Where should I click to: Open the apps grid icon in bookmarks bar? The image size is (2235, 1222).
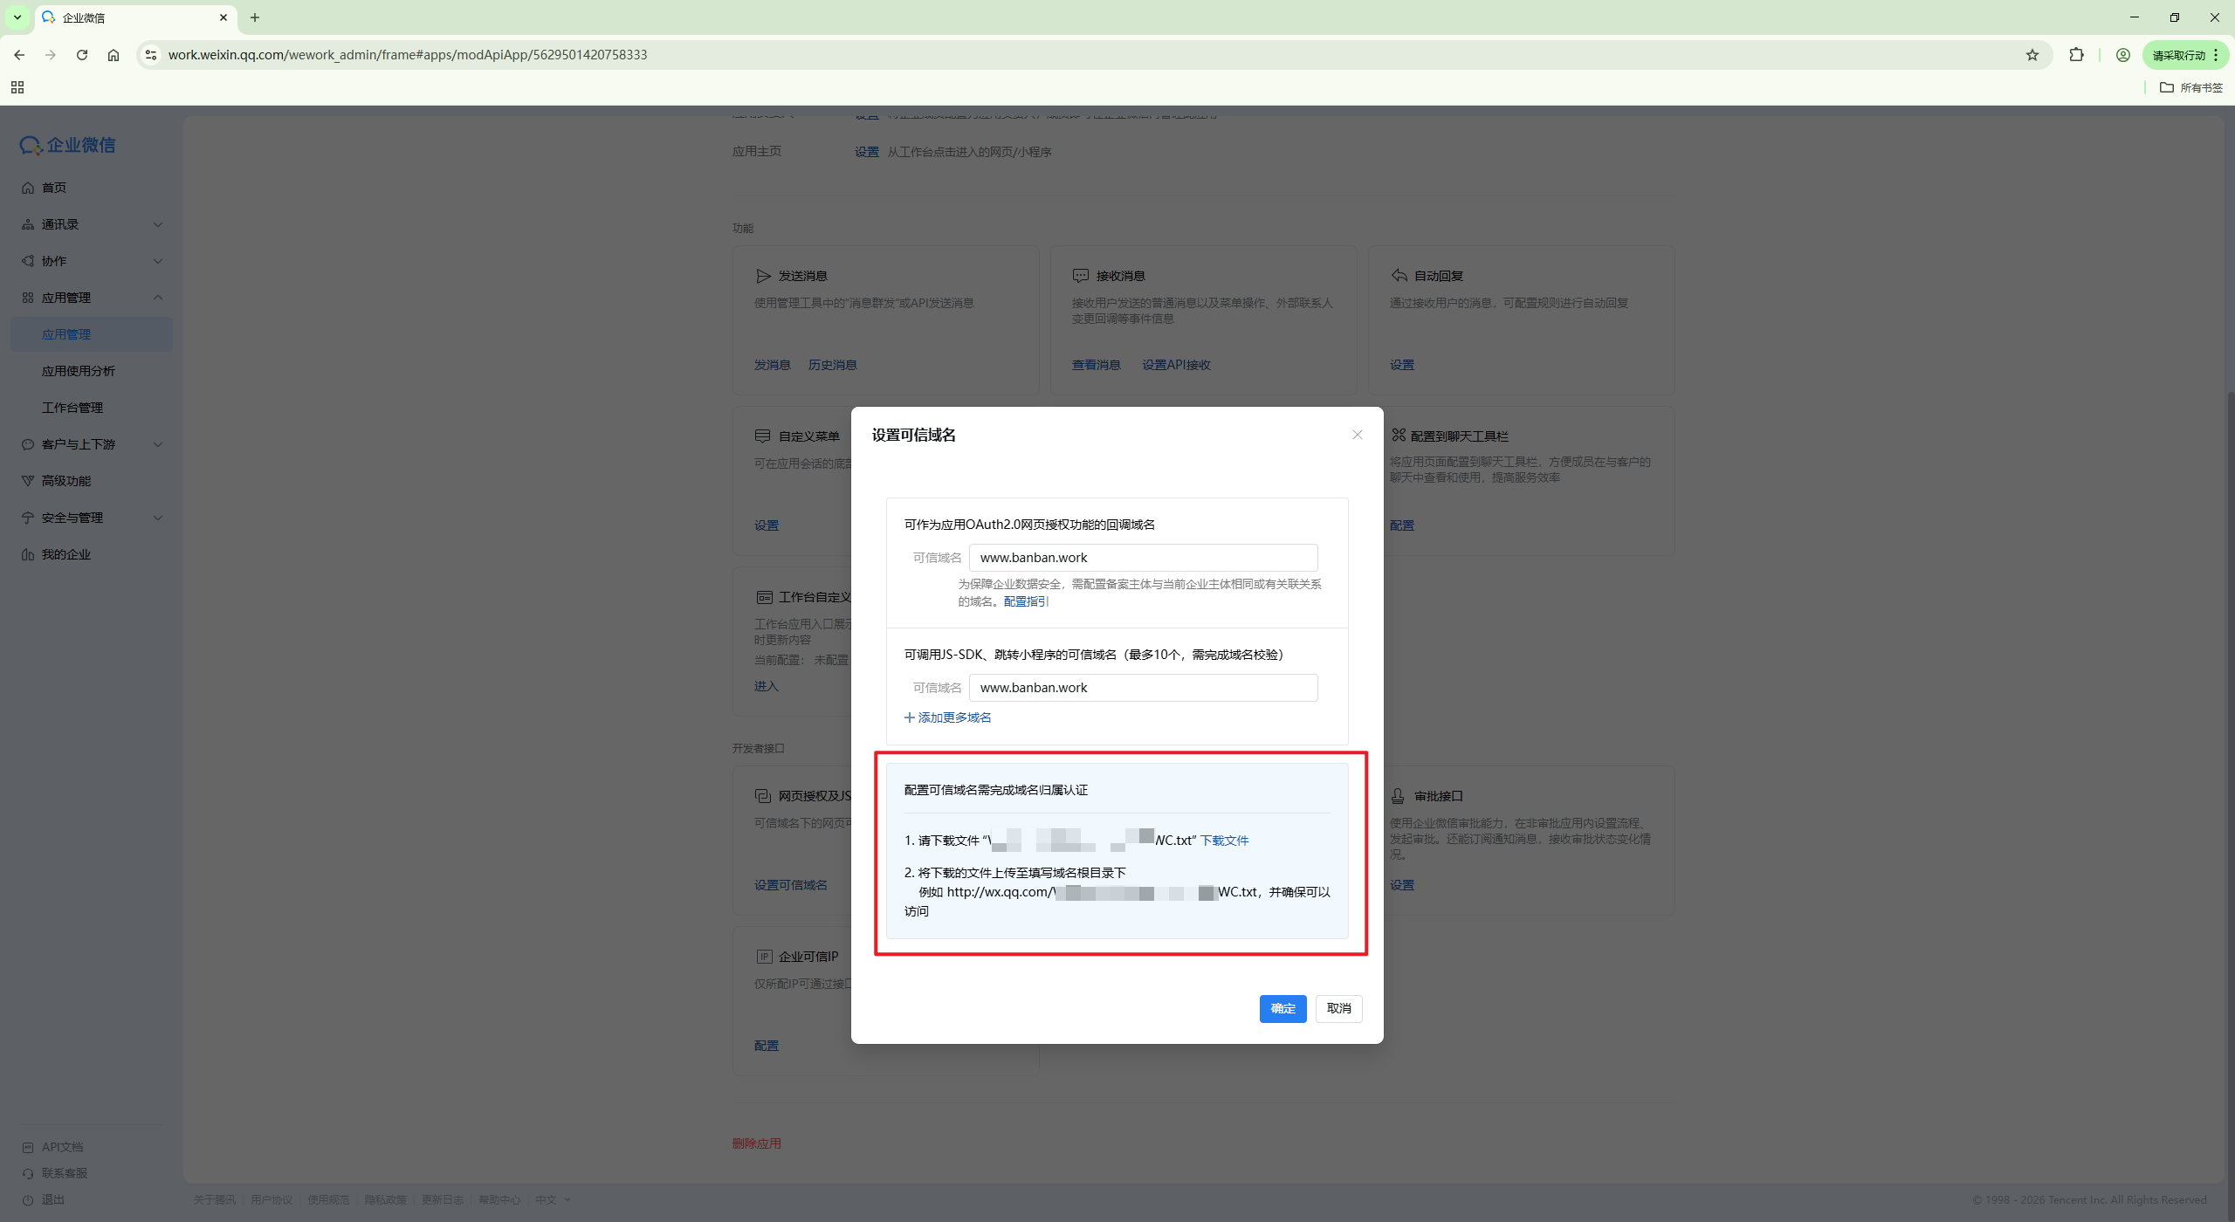pyautogui.click(x=17, y=87)
